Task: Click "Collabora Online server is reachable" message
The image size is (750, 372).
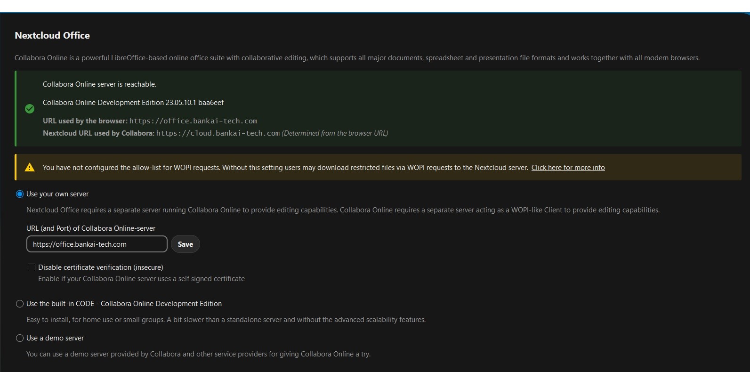Action: coord(99,84)
